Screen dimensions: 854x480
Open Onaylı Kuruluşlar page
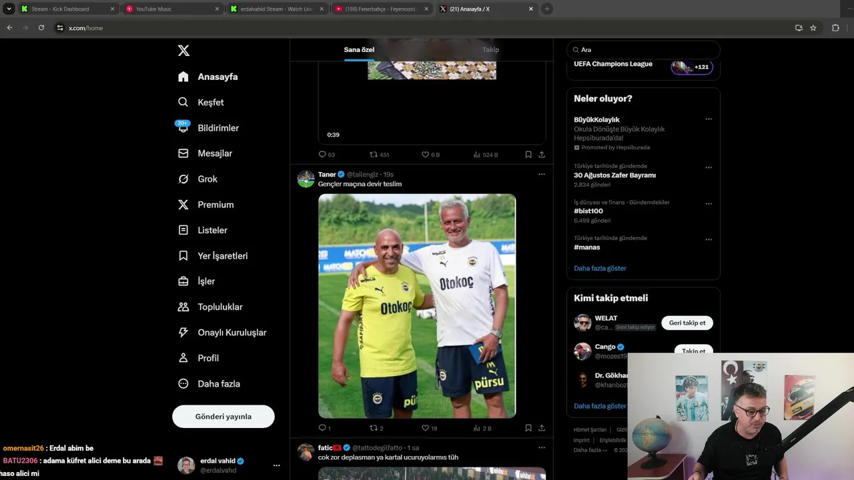(222, 333)
